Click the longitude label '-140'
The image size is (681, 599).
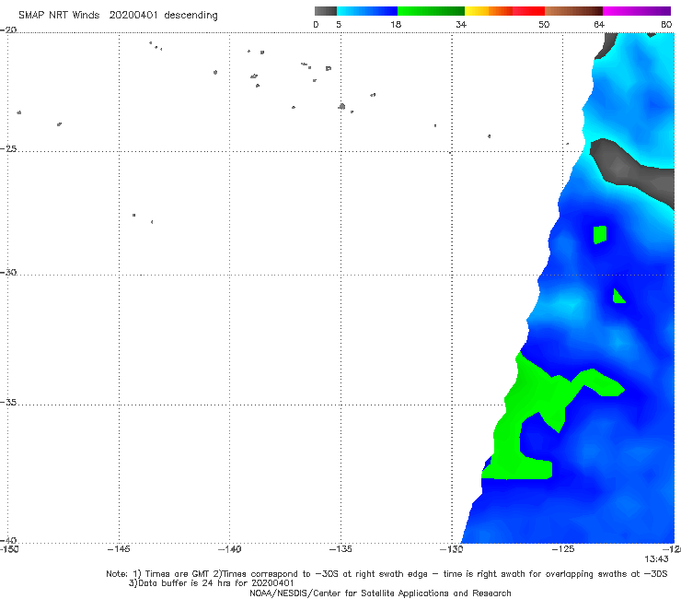pyautogui.click(x=229, y=549)
